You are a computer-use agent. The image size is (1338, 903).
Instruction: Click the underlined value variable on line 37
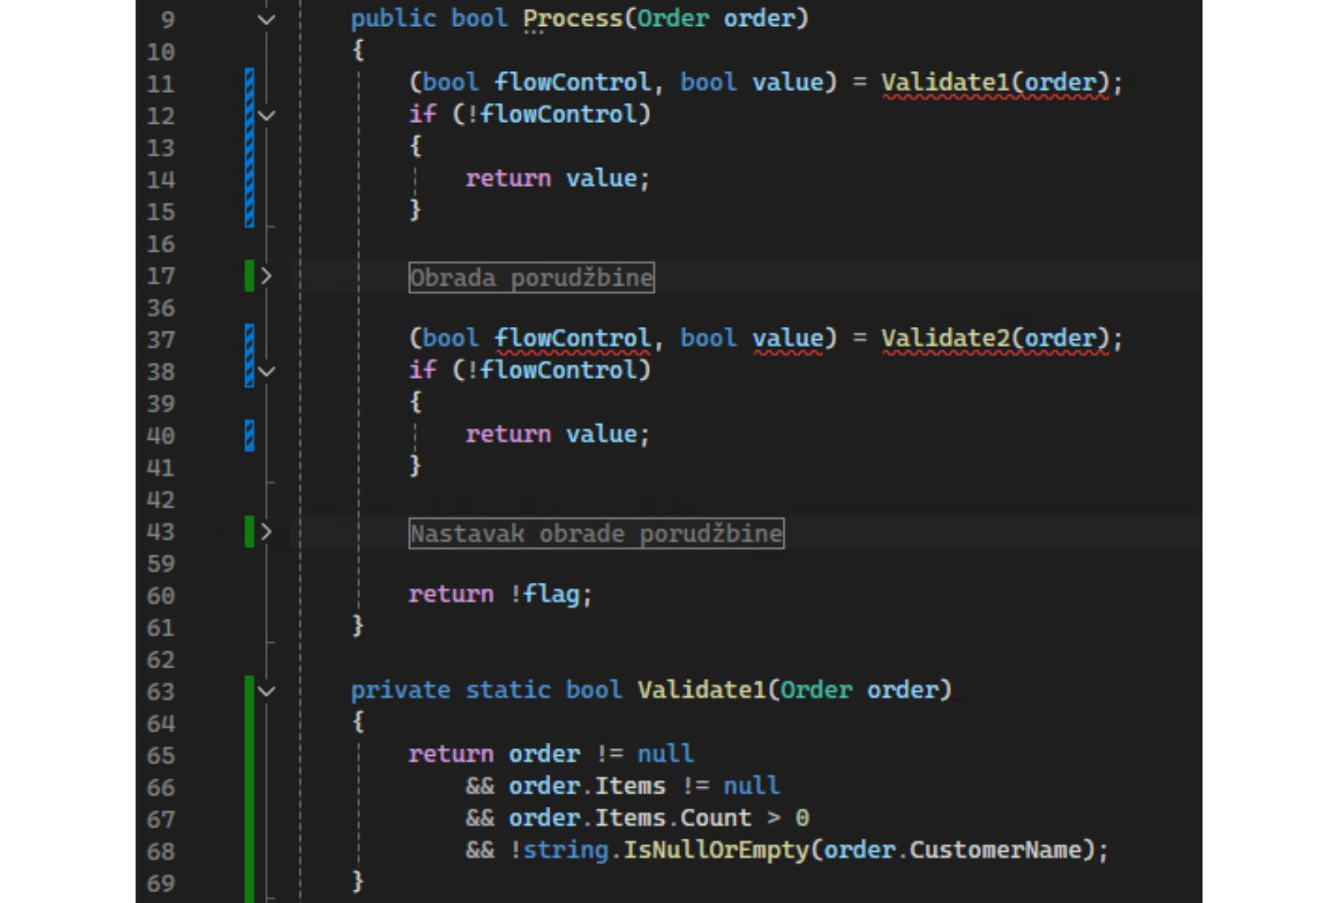click(x=788, y=339)
